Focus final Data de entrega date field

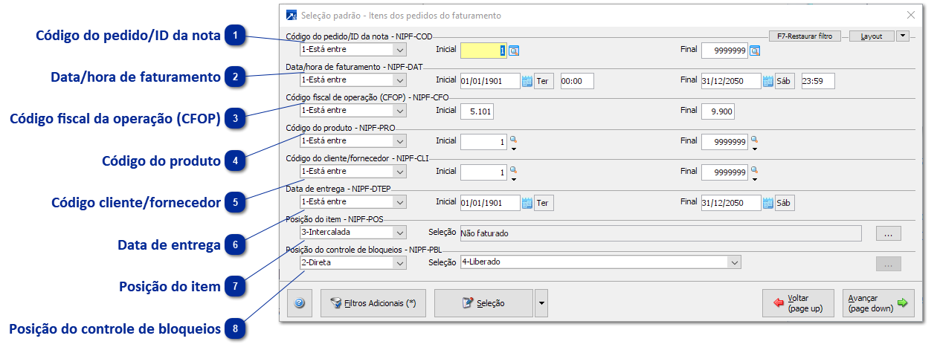731,203
